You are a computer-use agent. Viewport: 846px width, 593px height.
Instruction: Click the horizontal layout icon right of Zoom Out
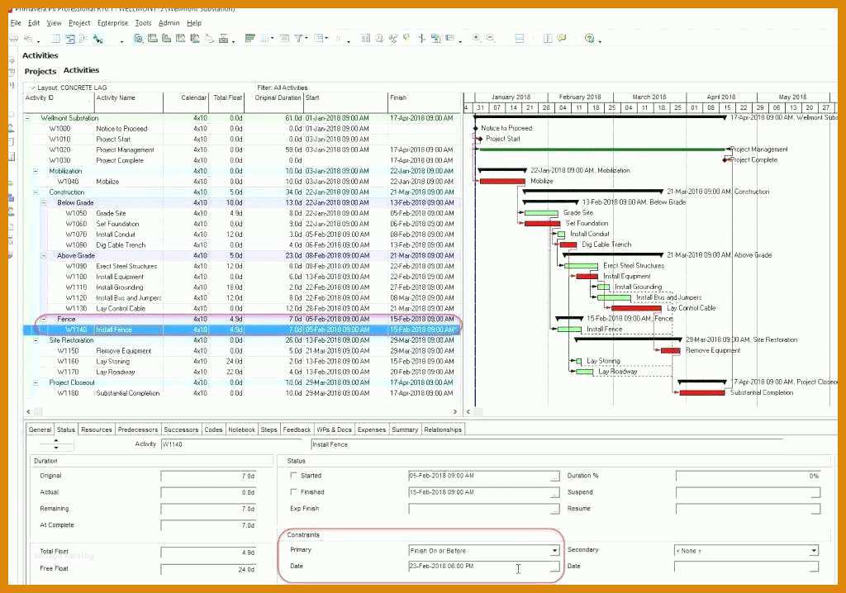coord(520,38)
